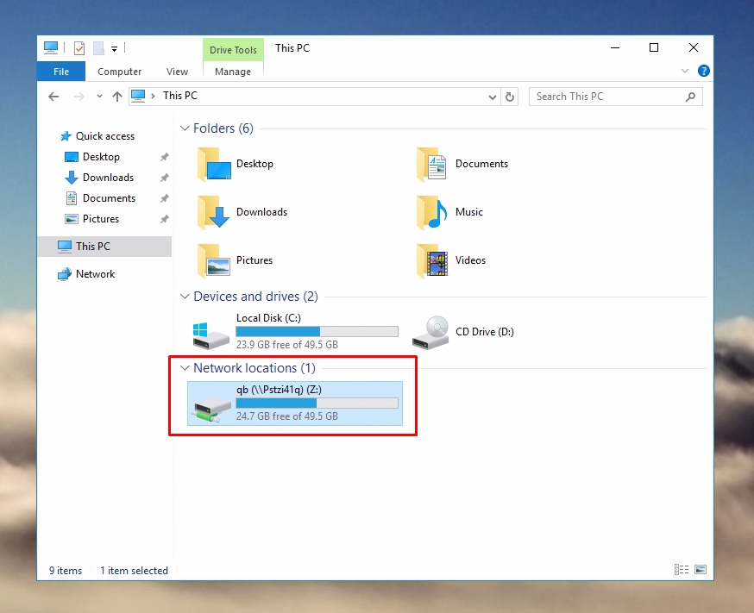Click the pin icon next to Pictures
The height and width of the screenshot is (613, 754).
tap(165, 219)
